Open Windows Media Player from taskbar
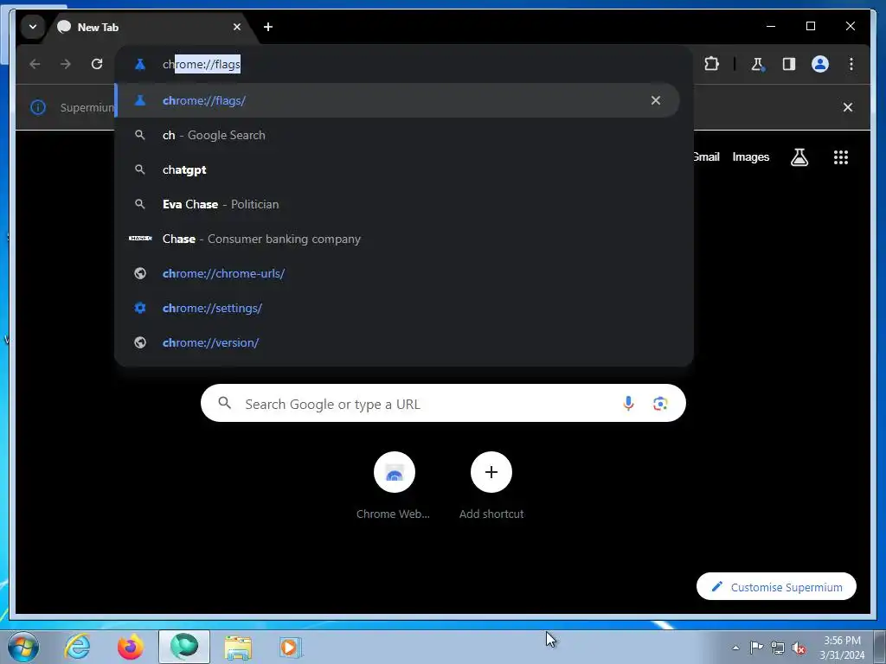Image resolution: width=886 pixels, height=664 pixels. pyautogui.click(x=291, y=647)
